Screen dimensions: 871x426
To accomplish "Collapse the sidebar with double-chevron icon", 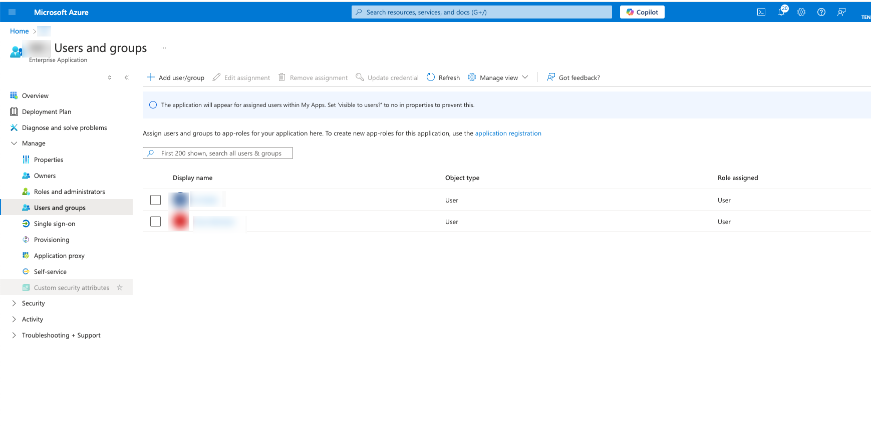I will coord(127,77).
